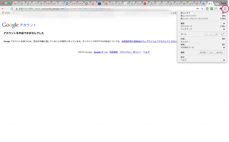
Task: Click the gray checkbox extension icon
Action: coord(207,9)
